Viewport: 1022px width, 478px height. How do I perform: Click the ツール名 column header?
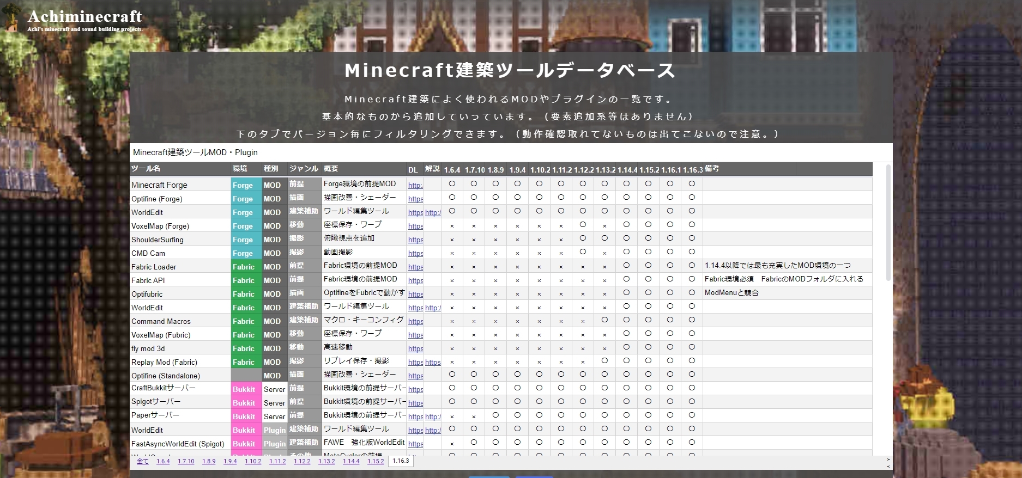click(x=180, y=169)
